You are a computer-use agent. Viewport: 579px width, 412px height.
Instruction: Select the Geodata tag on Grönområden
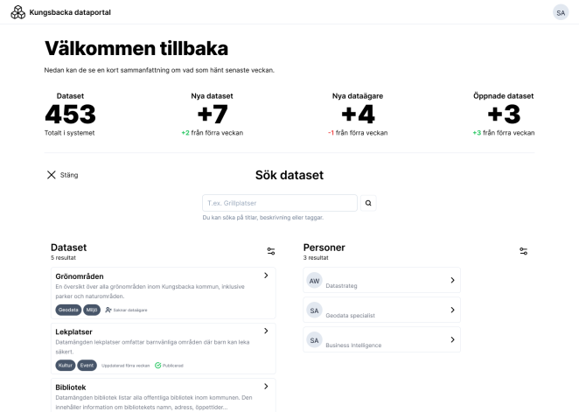68,310
